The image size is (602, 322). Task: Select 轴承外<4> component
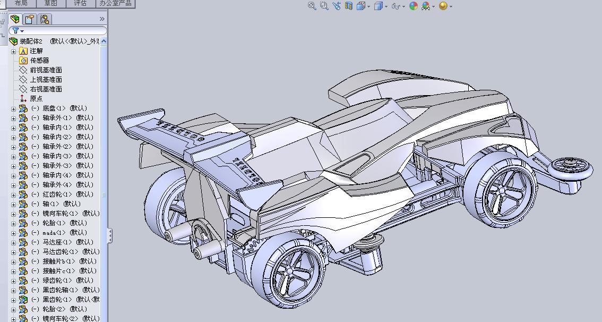(62, 185)
